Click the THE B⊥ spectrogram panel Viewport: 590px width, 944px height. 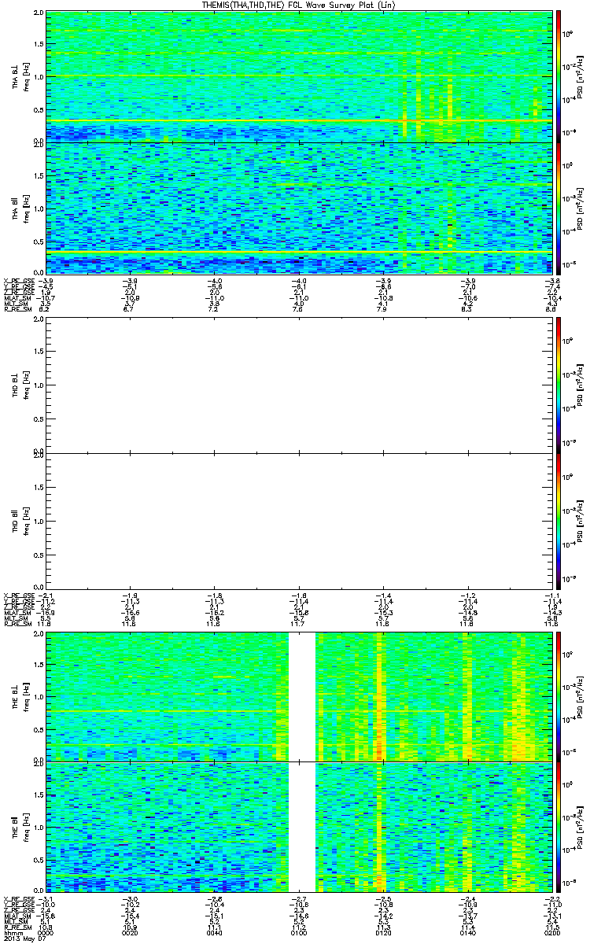[300, 695]
